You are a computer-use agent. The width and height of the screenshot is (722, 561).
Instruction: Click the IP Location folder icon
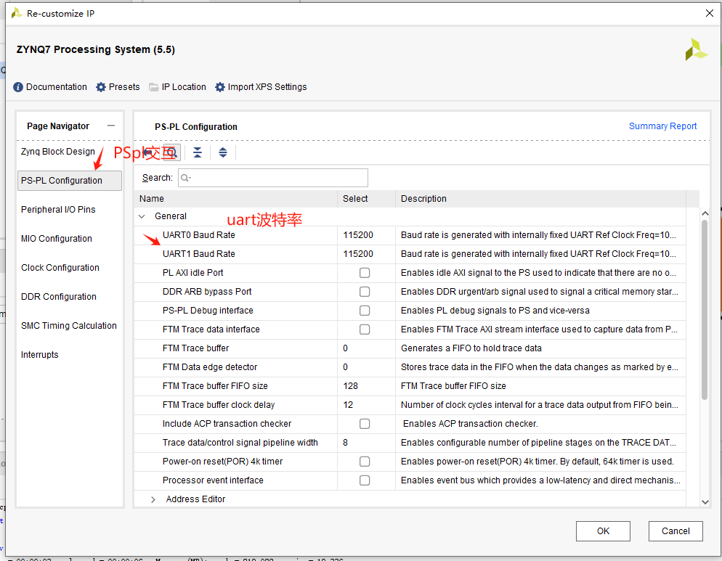(x=154, y=87)
